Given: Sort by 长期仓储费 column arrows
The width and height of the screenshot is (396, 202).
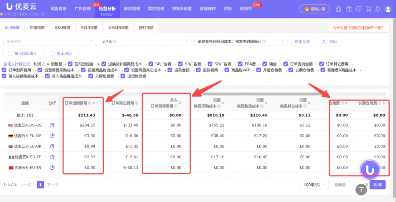Looking at the screenshot, I should 384,103.
